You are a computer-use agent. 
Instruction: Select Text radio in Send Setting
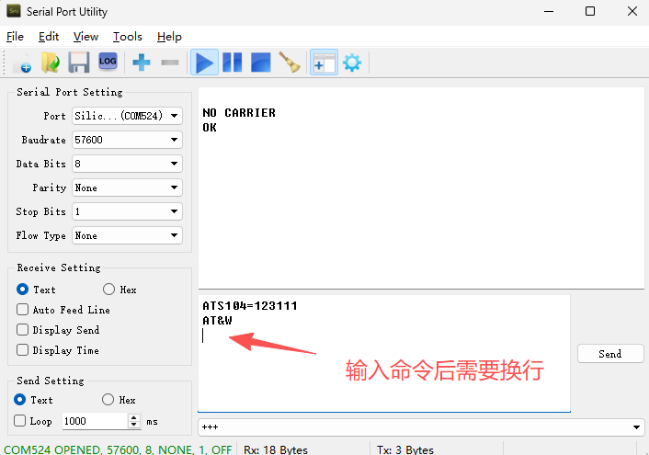point(19,400)
